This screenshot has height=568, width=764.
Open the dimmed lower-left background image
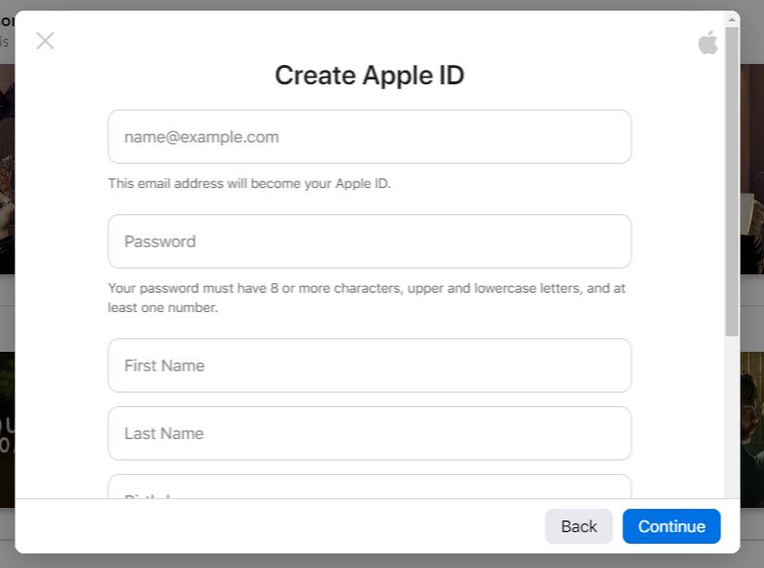point(7,426)
